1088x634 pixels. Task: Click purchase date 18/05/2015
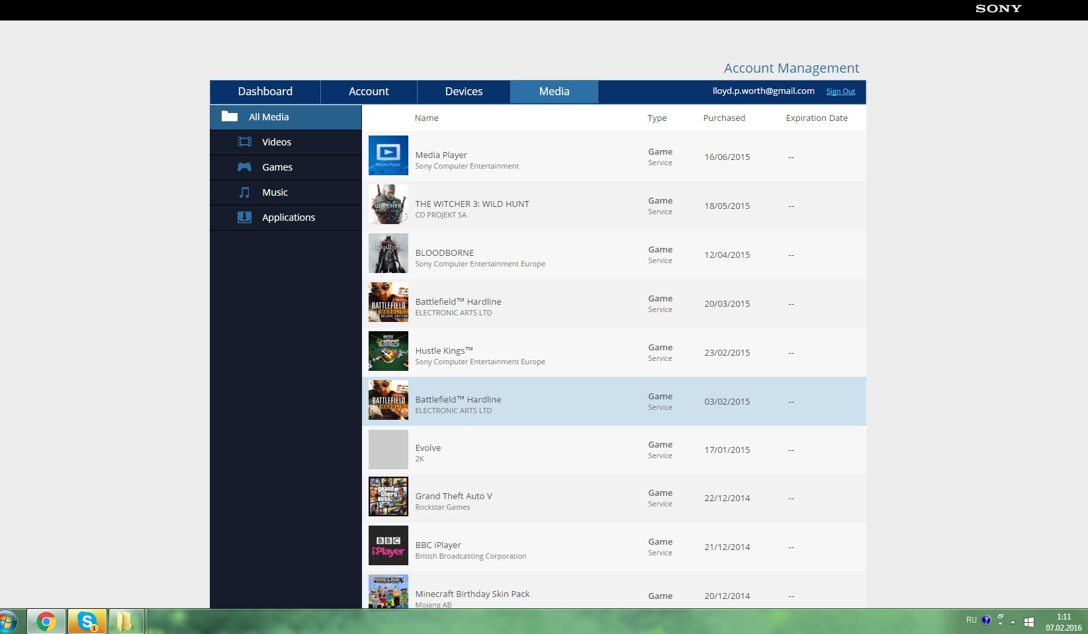(727, 206)
